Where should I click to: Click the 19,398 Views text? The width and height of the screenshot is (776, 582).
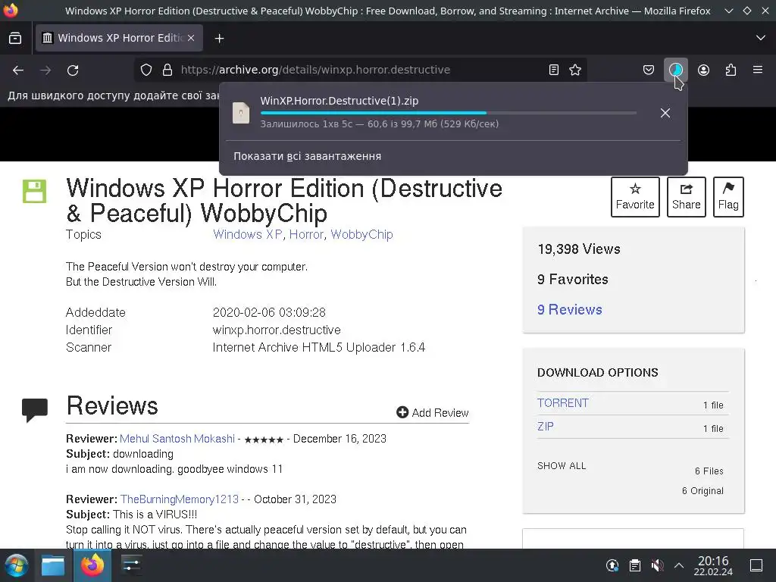578,249
